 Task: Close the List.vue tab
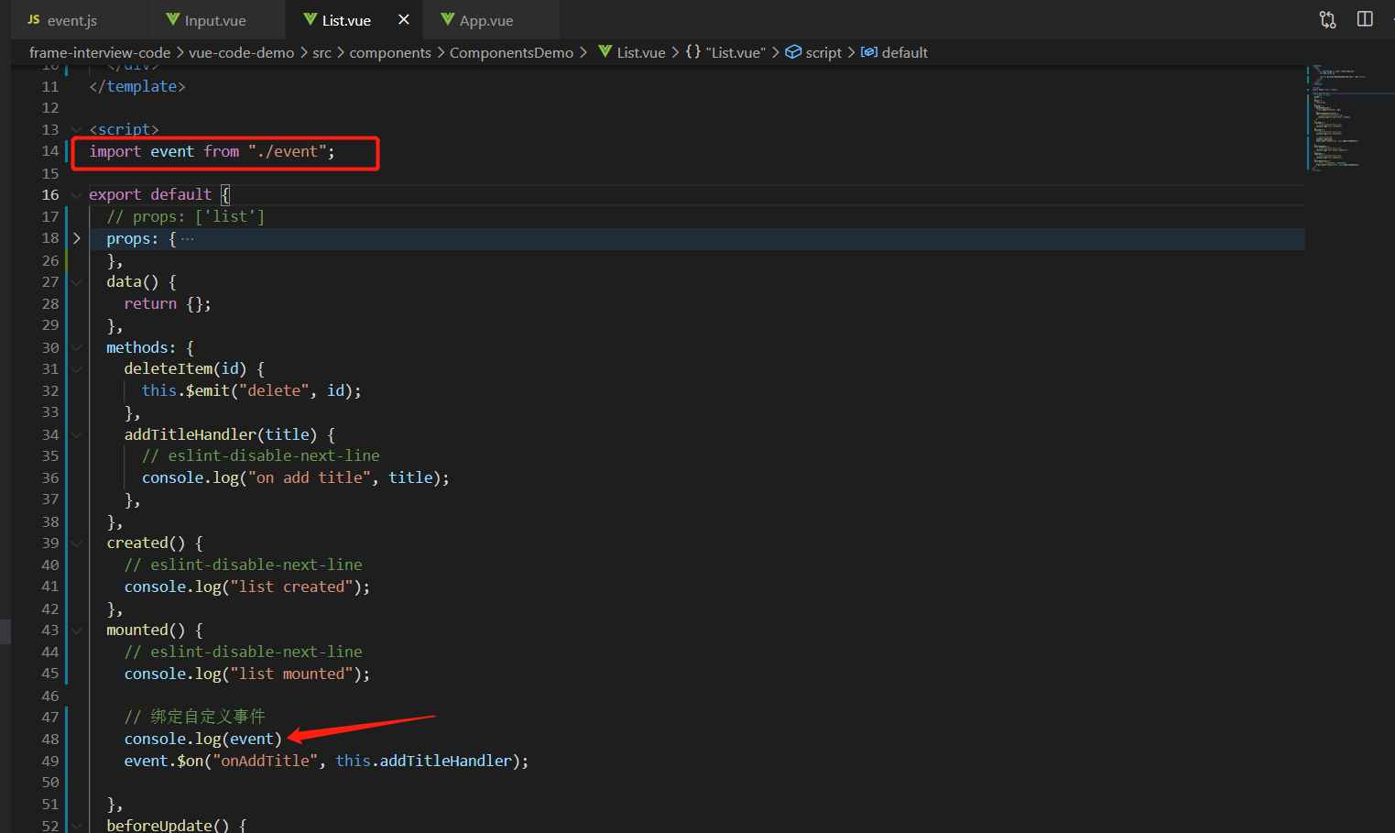[403, 19]
